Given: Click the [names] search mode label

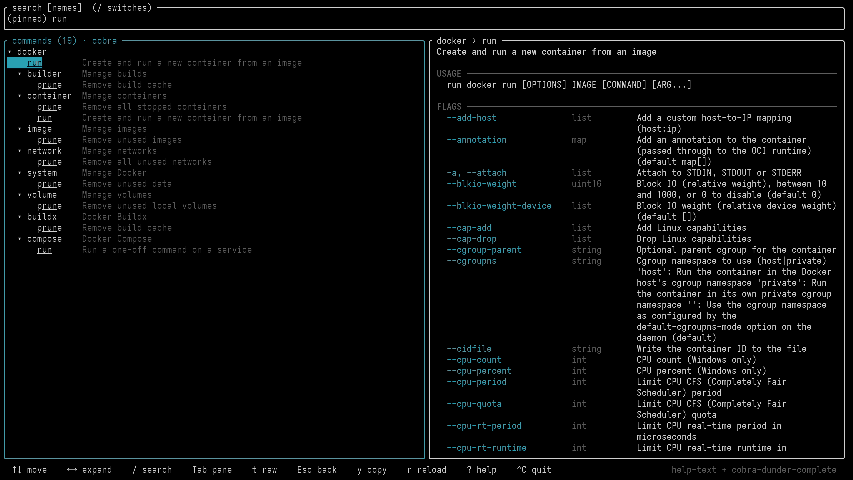Looking at the screenshot, I should [x=64, y=8].
